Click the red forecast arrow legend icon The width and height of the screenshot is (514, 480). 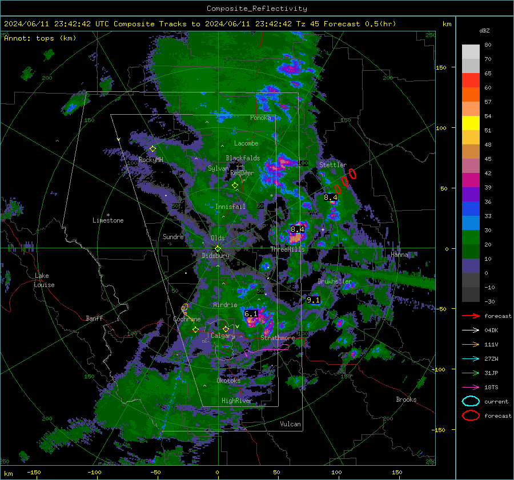(x=471, y=316)
